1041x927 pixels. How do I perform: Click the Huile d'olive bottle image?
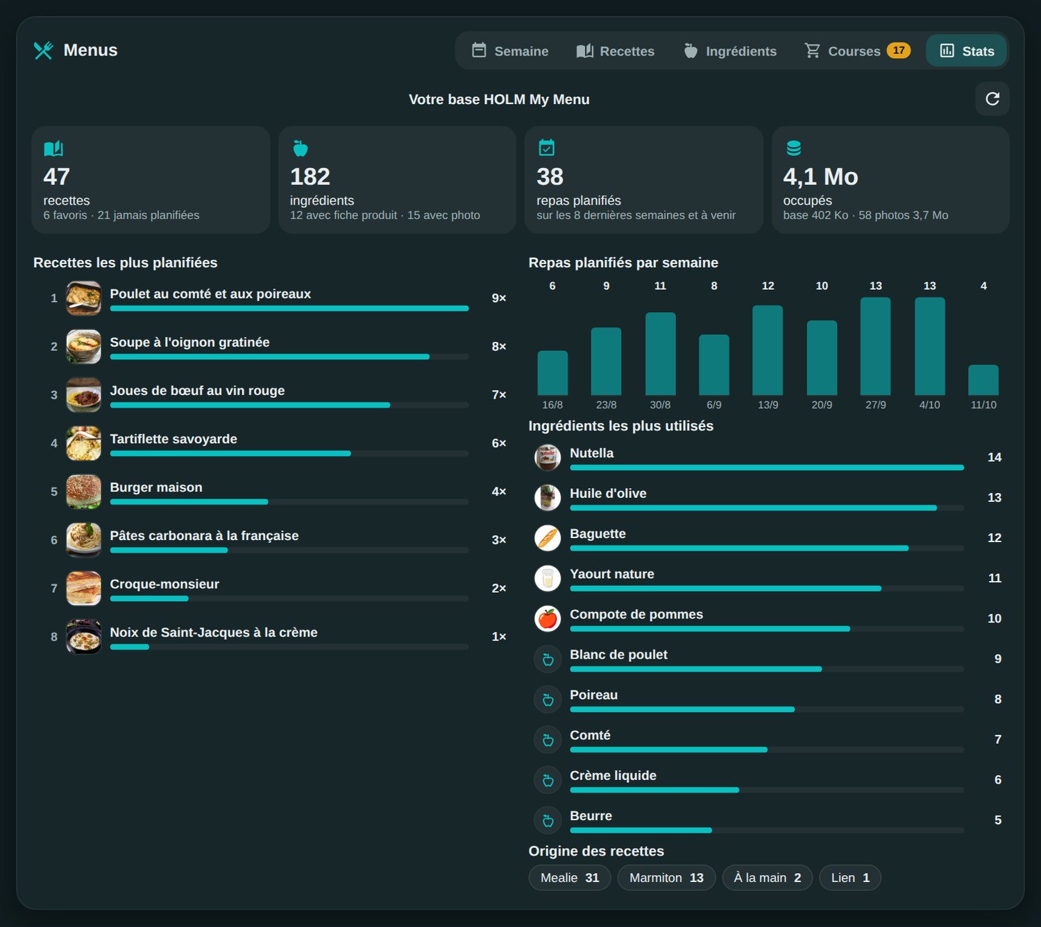(x=548, y=498)
